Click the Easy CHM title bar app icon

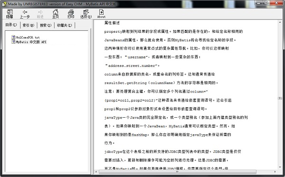click(4, 4)
